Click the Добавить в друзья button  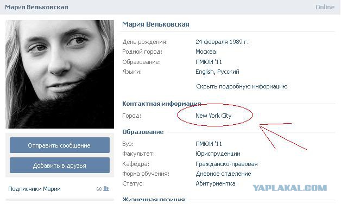tap(60, 165)
